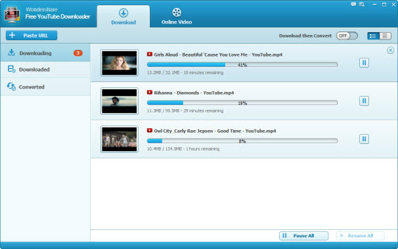Click the YouTube icon beside Girls Aloud title

[150, 55]
